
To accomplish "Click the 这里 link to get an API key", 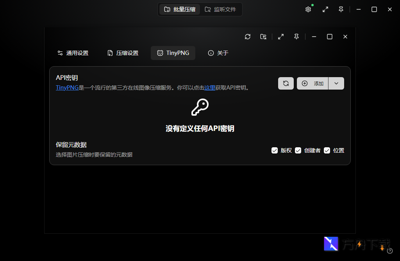I will (x=210, y=88).
